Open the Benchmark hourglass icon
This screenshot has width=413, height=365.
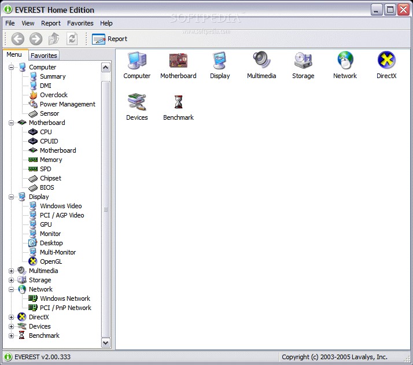coord(178,102)
